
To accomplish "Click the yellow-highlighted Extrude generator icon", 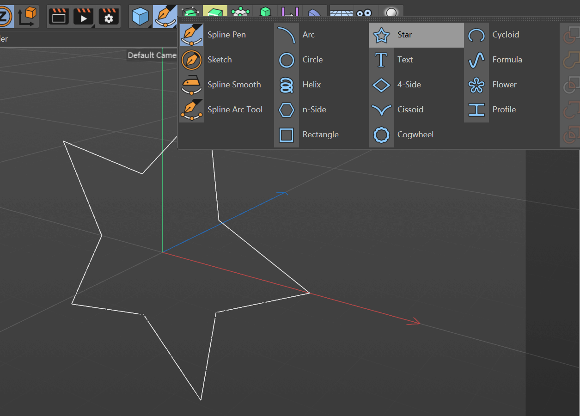I will tap(215, 11).
